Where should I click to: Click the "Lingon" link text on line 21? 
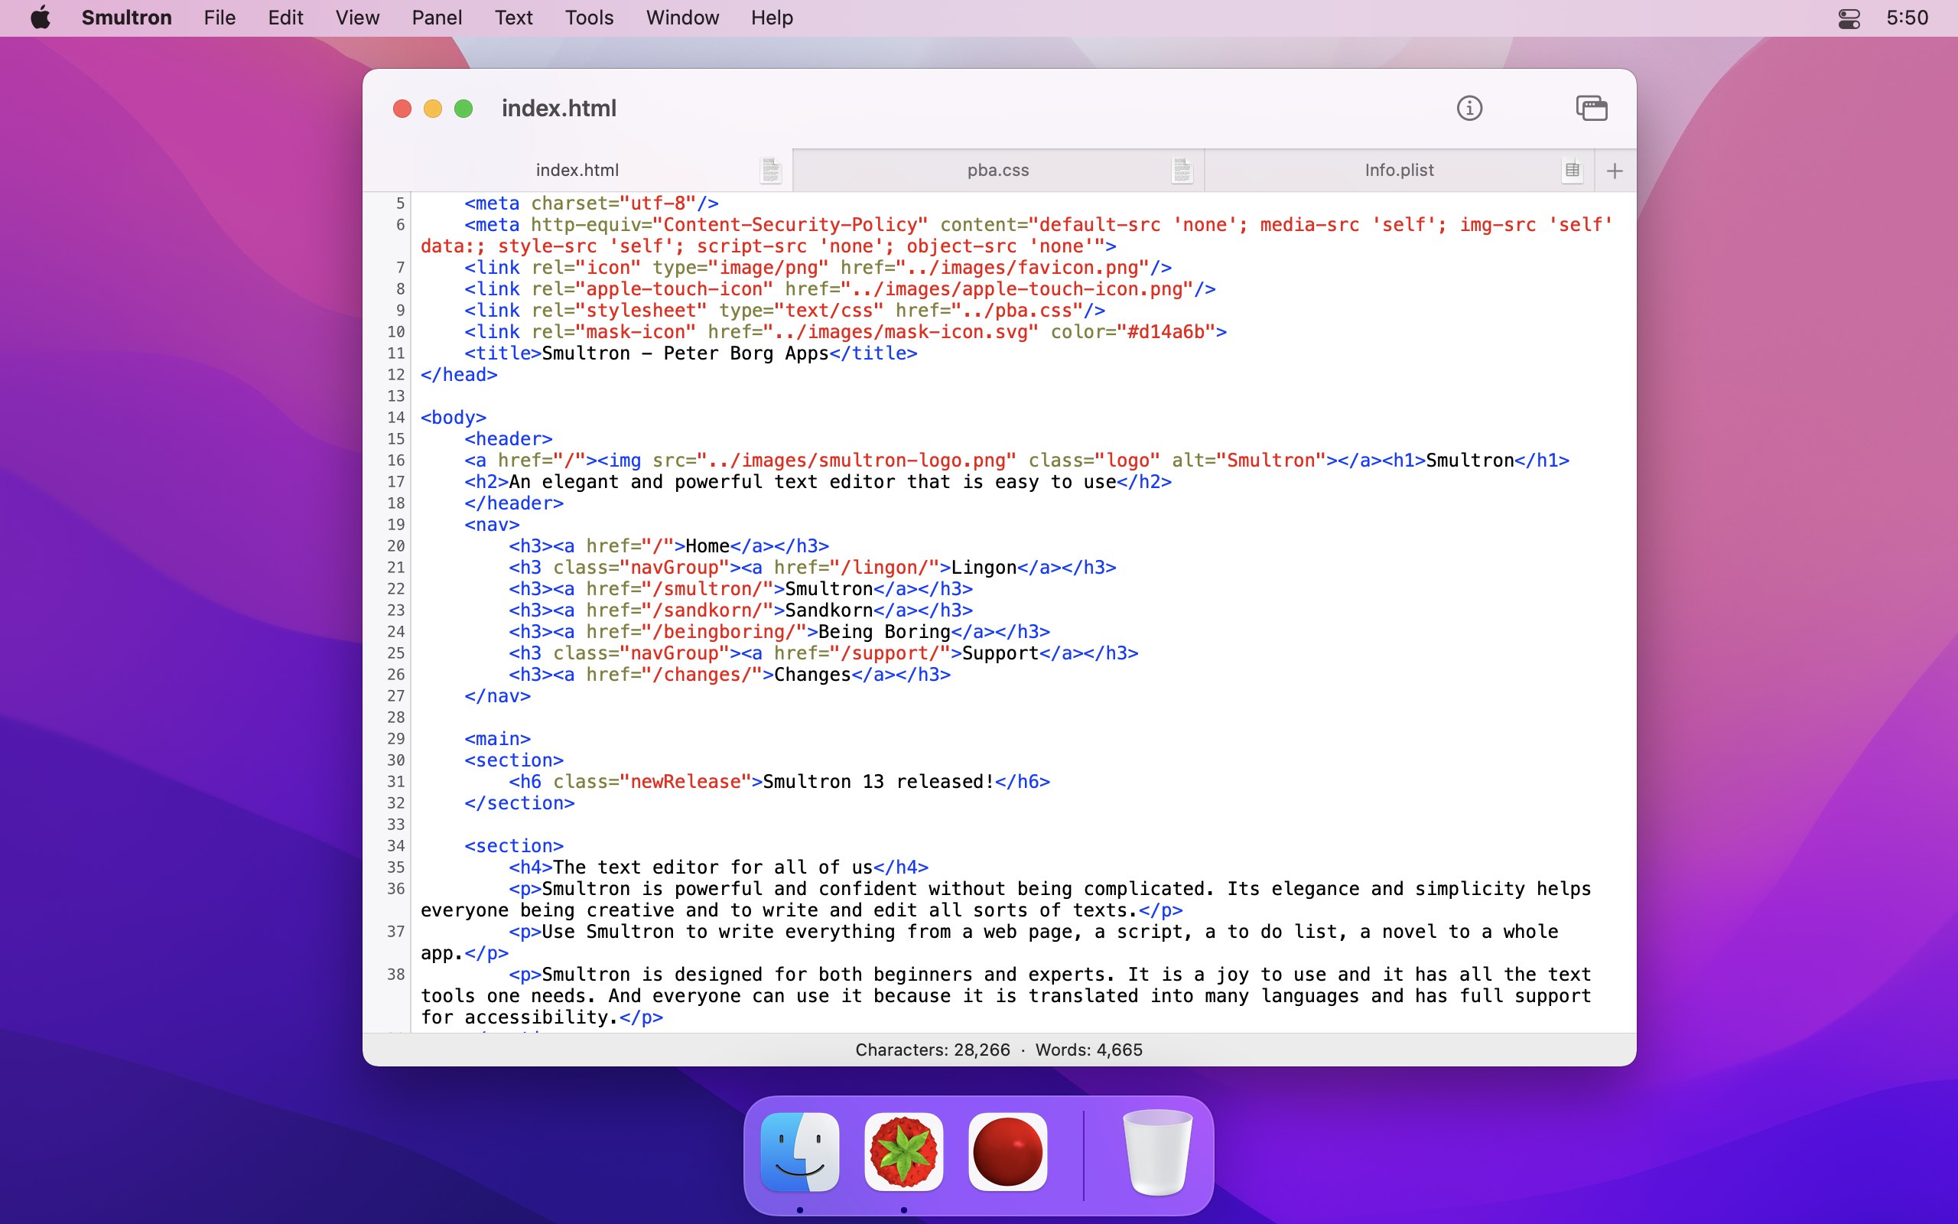(983, 568)
